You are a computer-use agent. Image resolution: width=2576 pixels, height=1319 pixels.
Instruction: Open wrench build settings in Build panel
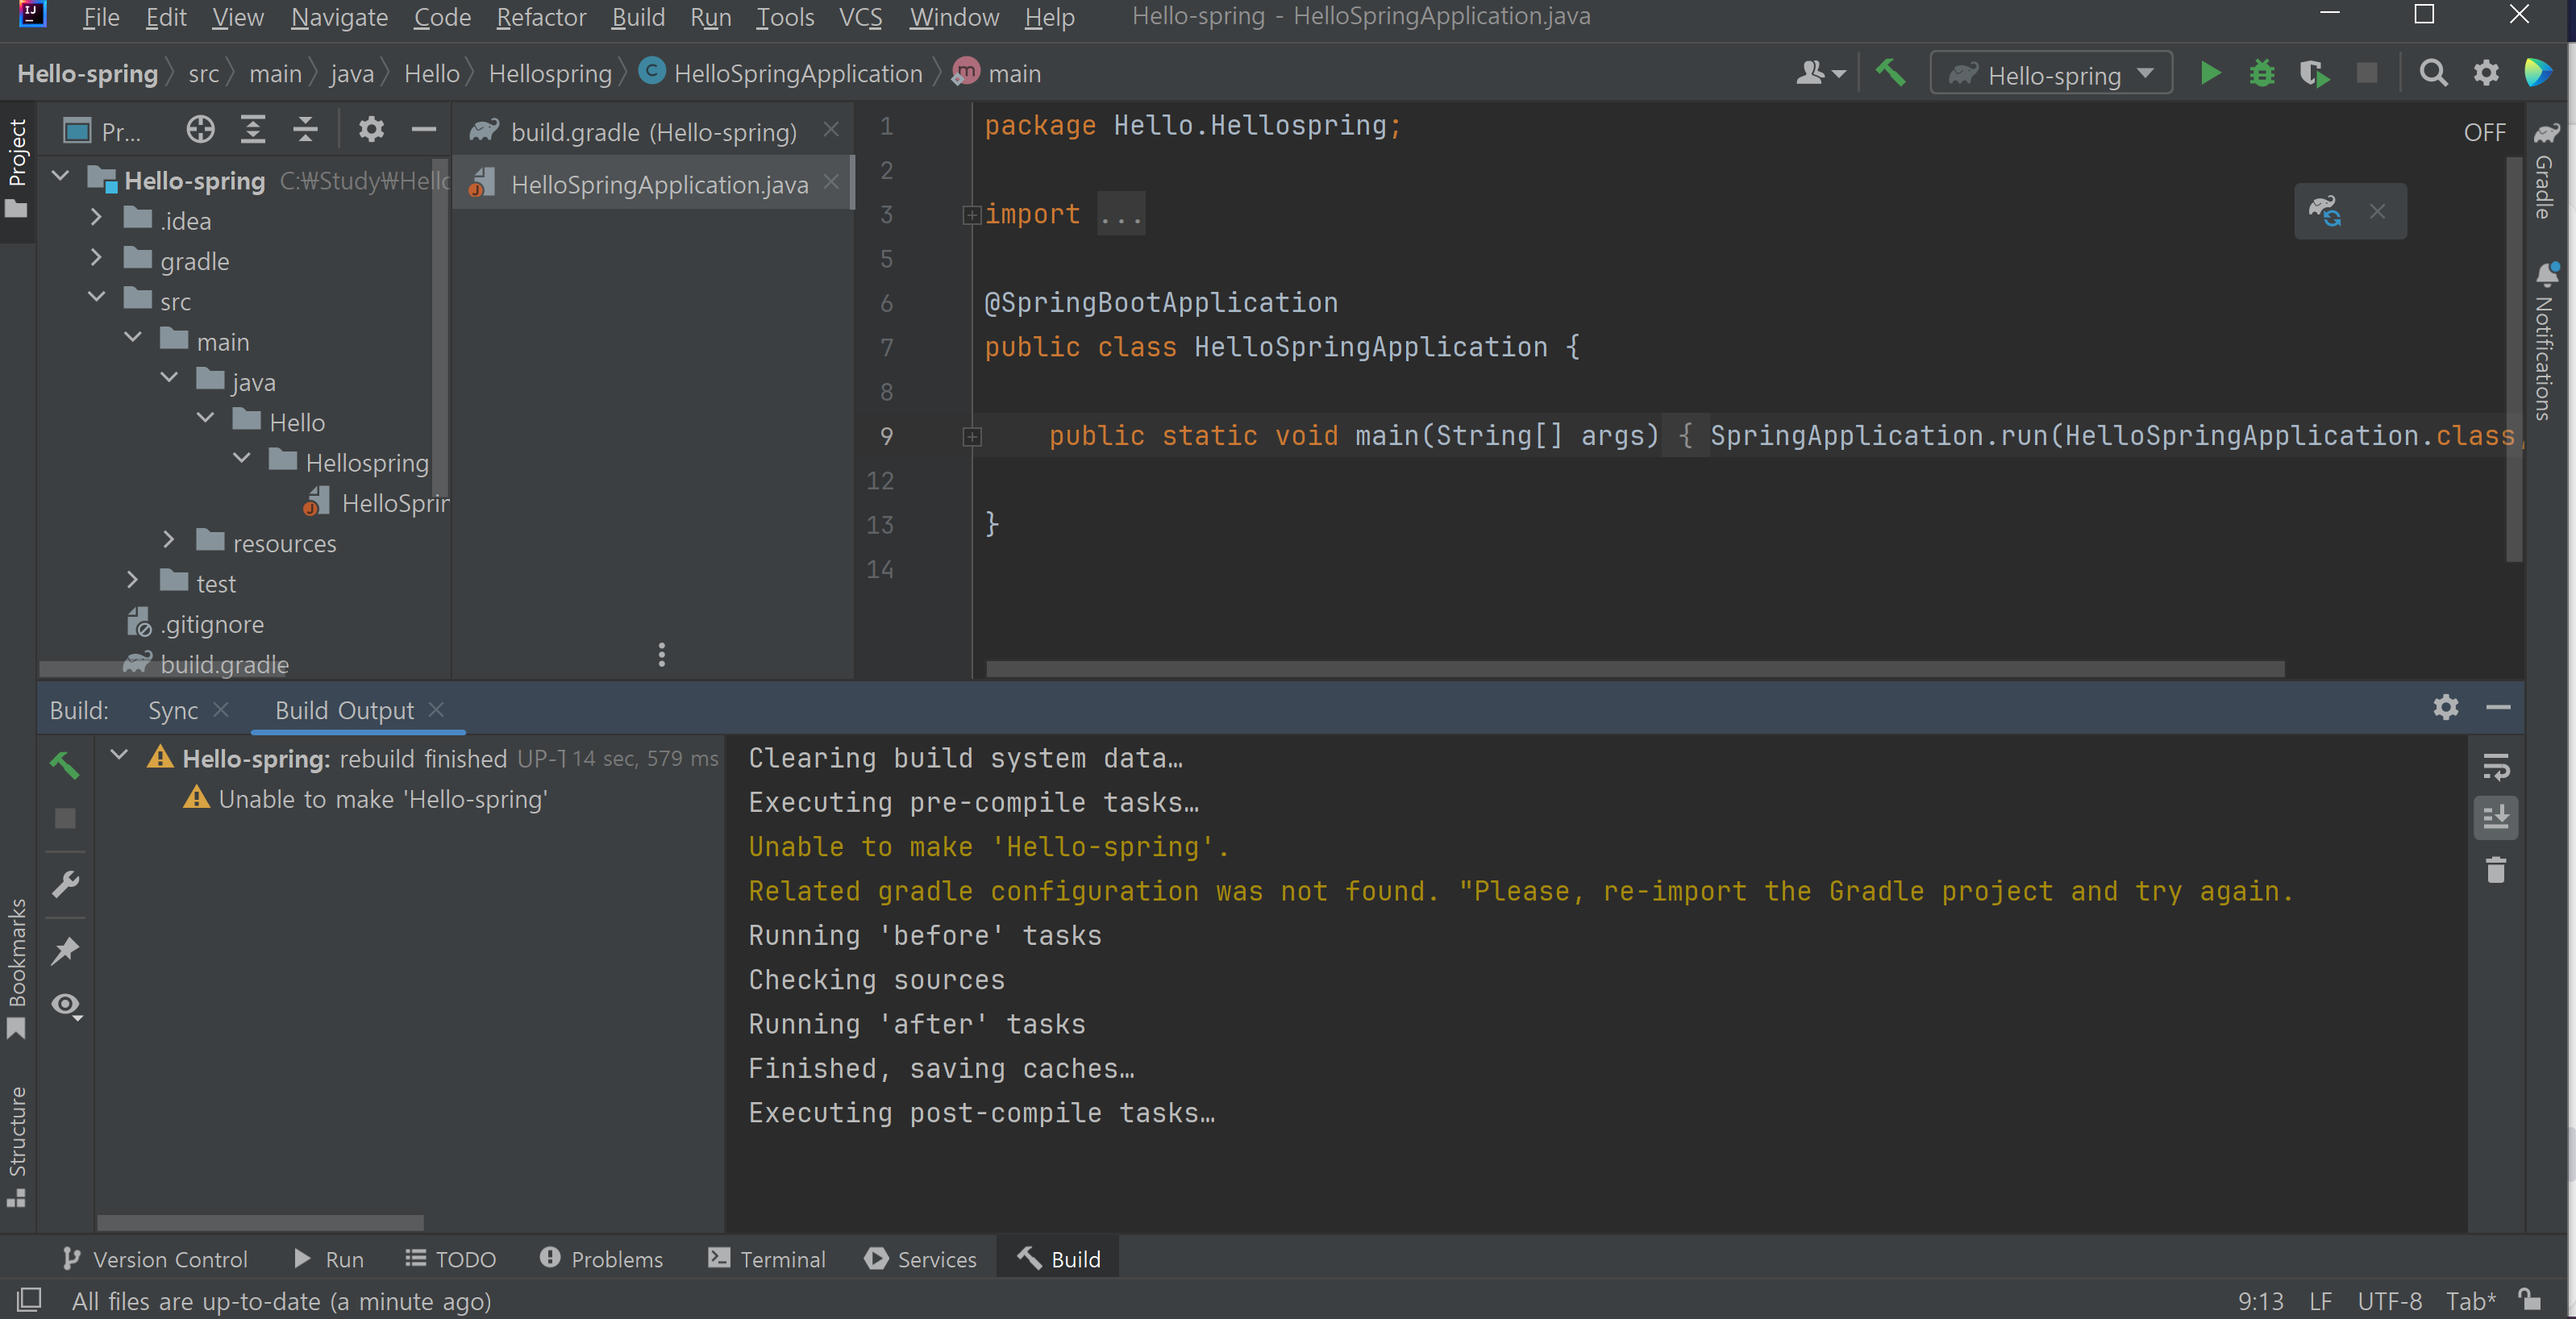[x=65, y=885]
